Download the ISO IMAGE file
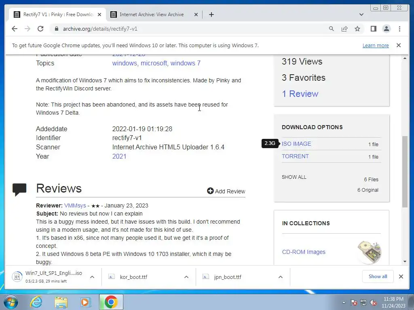The width and height of the screenshot is (414, 310). [x=296, y=144]
